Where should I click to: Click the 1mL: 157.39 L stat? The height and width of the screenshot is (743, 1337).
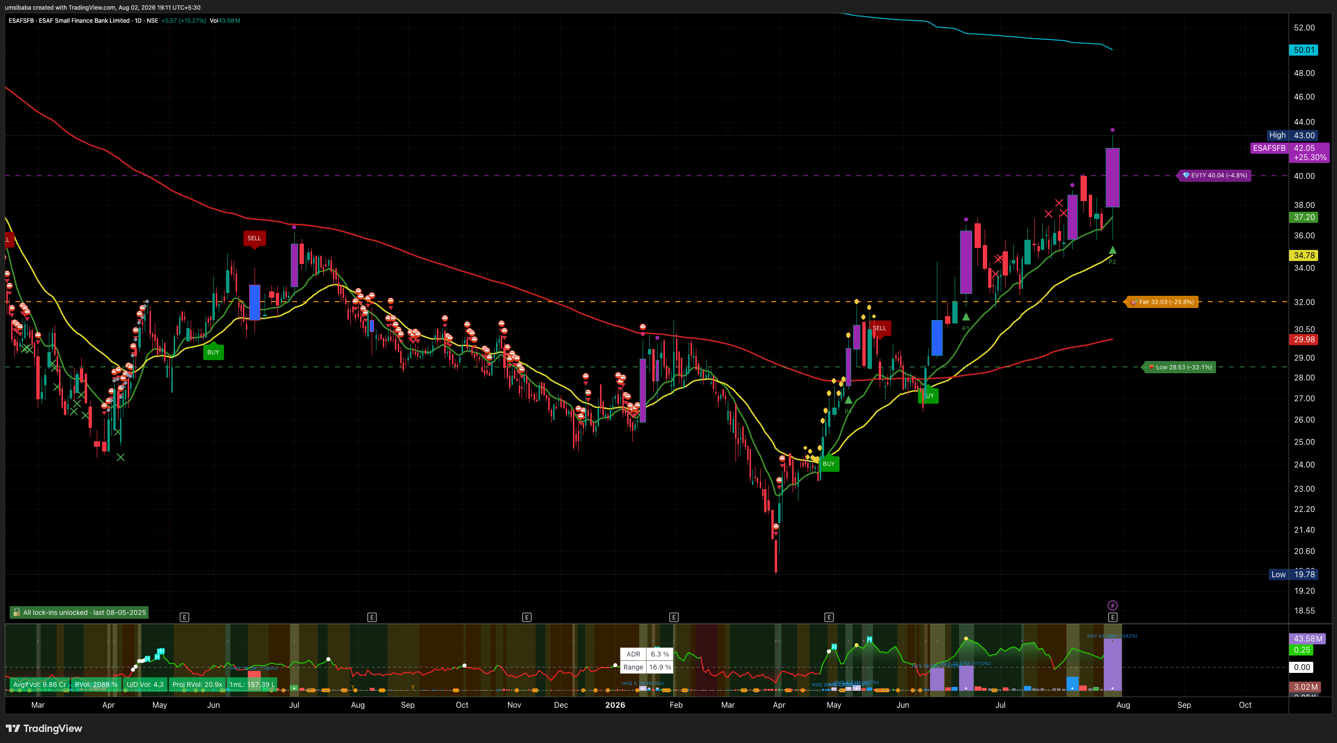pos(252,685)
